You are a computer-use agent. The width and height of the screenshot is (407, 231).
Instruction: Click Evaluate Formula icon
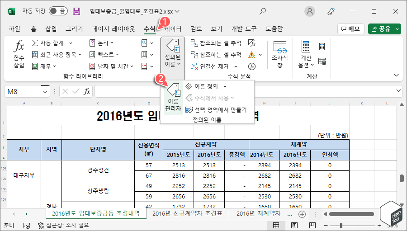252,66
